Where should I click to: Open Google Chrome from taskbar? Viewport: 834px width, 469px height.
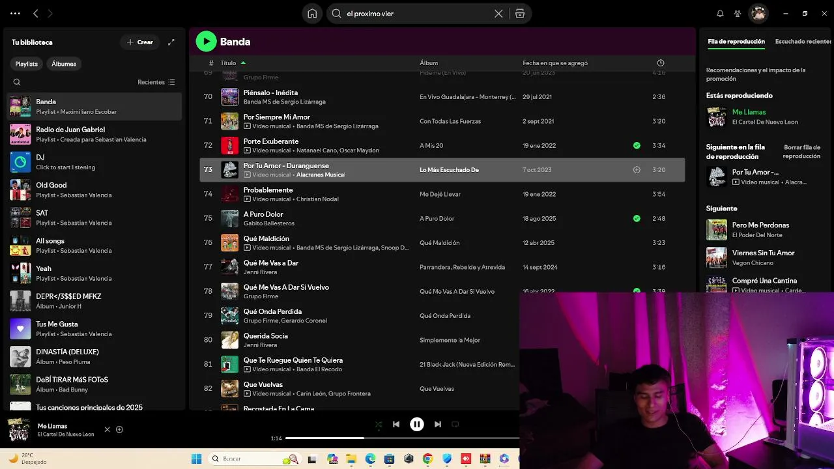point(427,459)
